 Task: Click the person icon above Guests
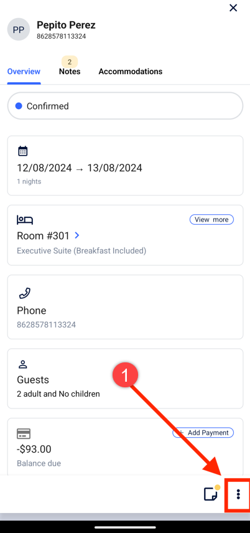coord(23,365)
